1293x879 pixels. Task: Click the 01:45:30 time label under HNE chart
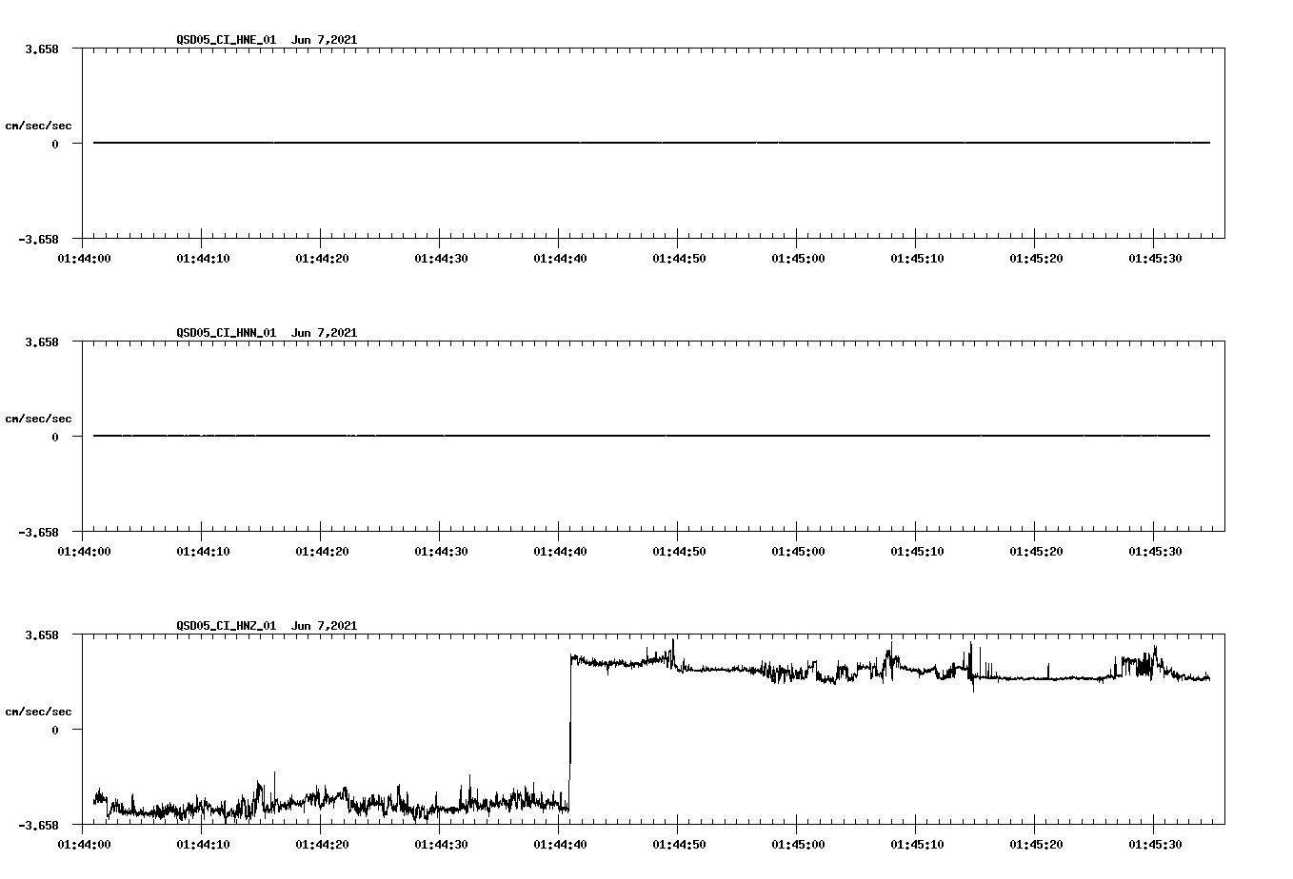1155,258
